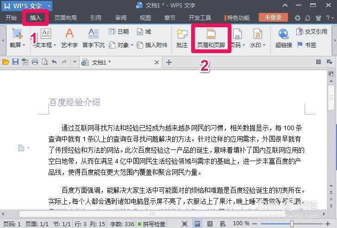Collapse the ribbon with up chevron

tap(285, 5)
